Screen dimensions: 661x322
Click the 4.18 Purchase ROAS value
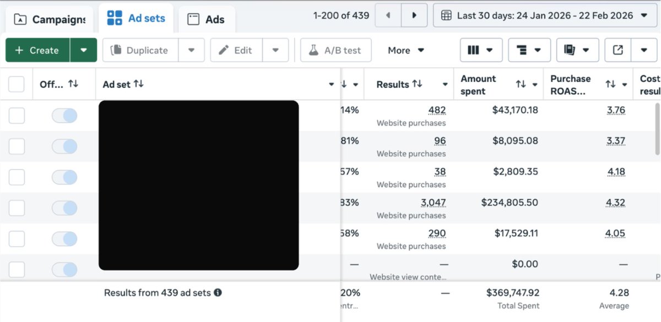pos(616,172)
